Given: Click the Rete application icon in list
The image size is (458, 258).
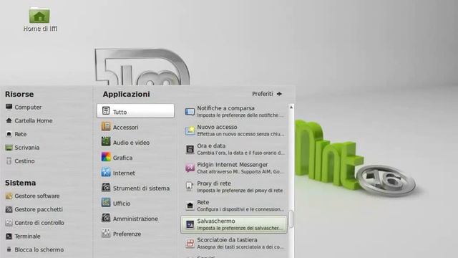Looking at the screenshot, I should pyautogui.click(x=190, y=206).
